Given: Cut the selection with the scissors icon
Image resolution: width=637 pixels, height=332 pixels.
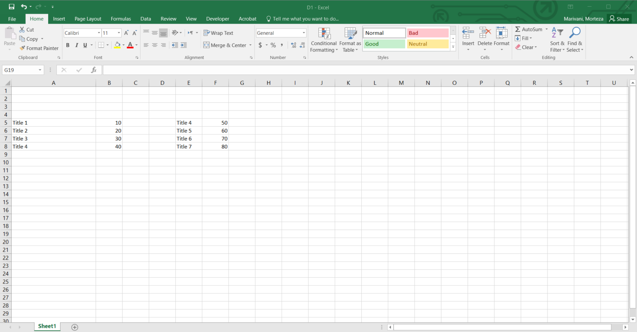Looking at the screenshot, I should (22, 30).
